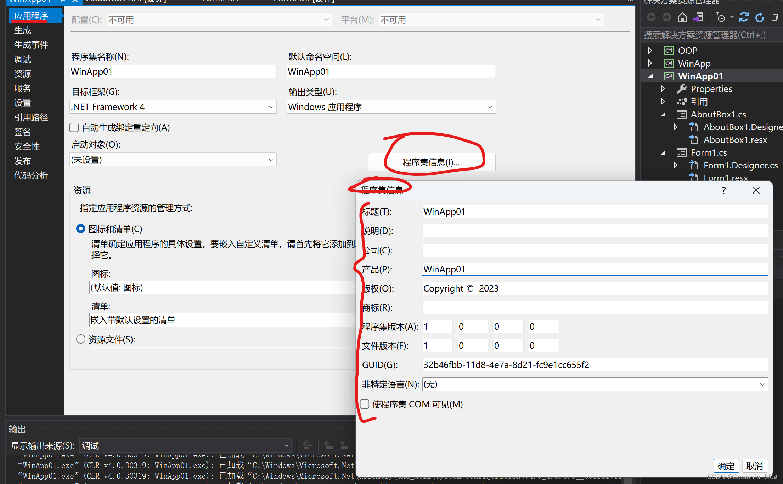
Task: Select the 生成事件 tab
Action: [31, 45]
